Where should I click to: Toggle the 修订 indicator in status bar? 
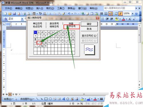[x=94, y=104]
